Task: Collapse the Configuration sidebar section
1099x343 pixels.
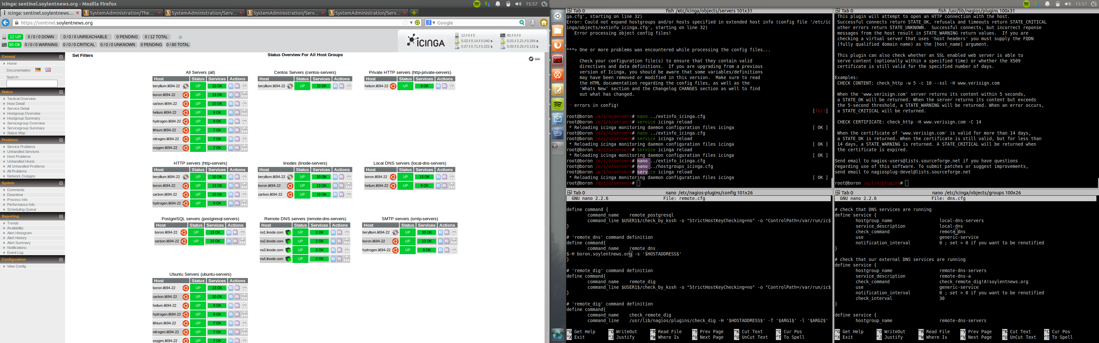Action: tap(61, 259)
